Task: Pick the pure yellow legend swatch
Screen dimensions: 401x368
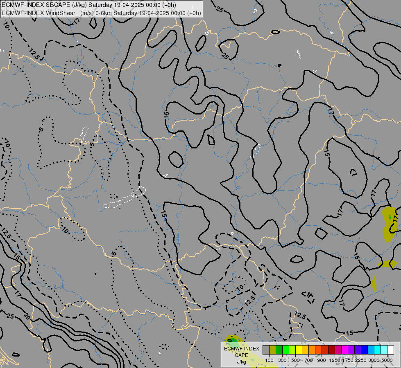Action: pyautogui.click(x=299, y=350)
